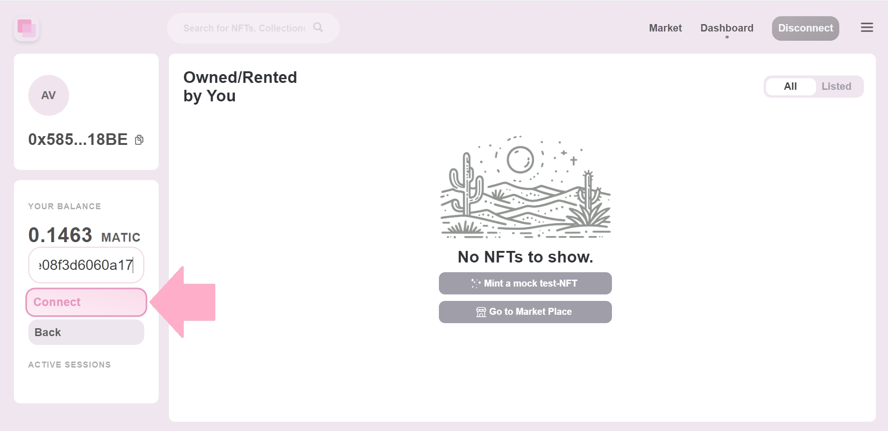Click the session address input field

[86, 265]
